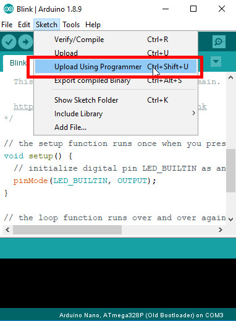
Task: Click the Arduino logo in title bar
Action: 9,9
